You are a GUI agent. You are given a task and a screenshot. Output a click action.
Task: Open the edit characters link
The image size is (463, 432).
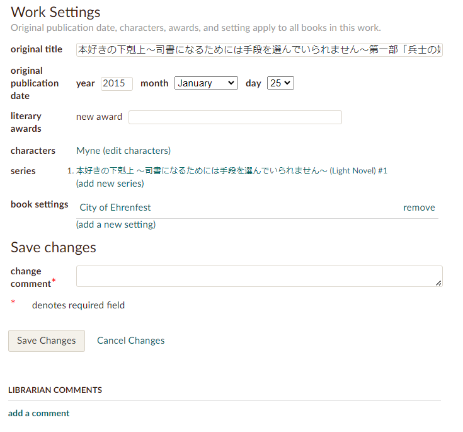[137, 151]
